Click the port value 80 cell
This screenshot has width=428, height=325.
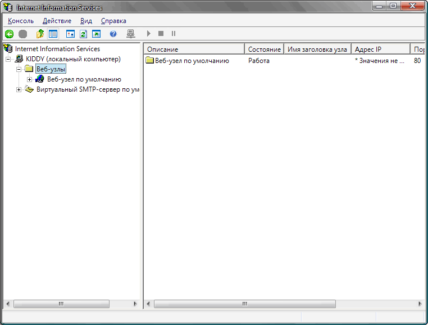point(417,61)
